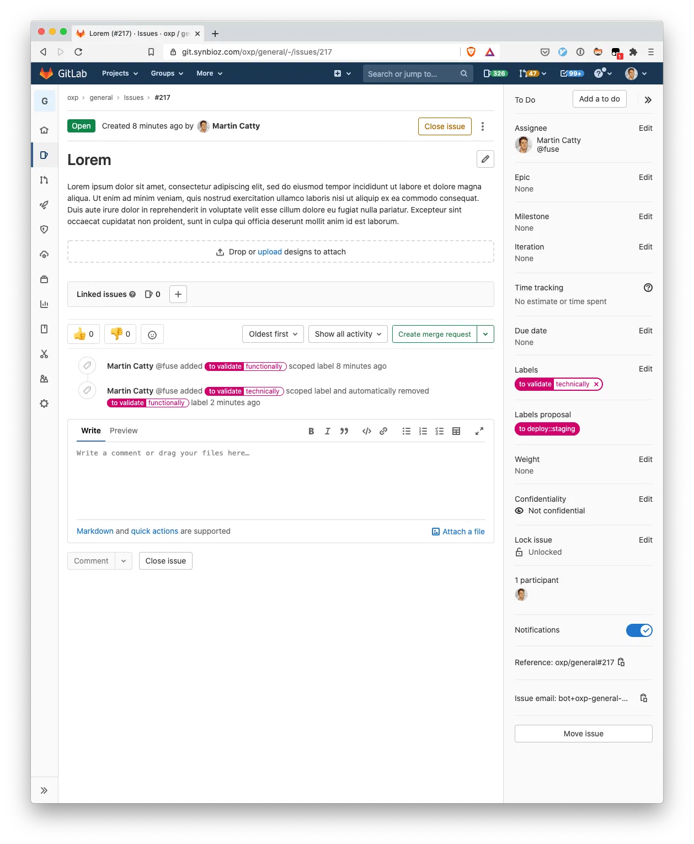
Task: Open time tracking help icon
Action: [x=648, y=288]
